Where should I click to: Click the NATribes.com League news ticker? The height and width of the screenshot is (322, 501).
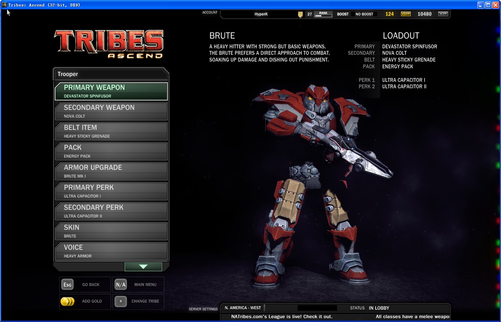point(282,317)
